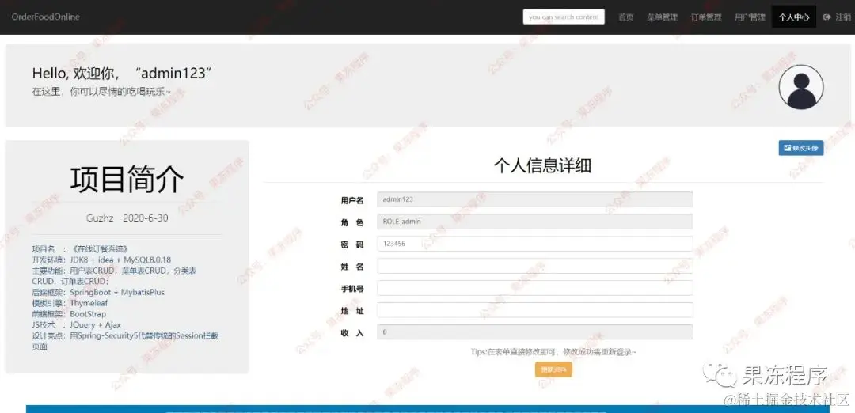
Task: Click the 项目名 《在线订餐系统》 line
Action: coord(80,248)
